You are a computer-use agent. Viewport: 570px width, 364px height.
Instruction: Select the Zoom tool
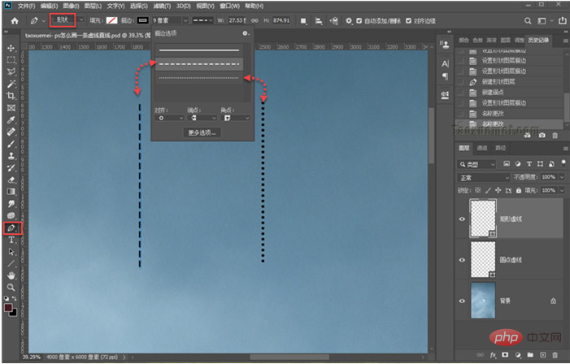point(11,288)
